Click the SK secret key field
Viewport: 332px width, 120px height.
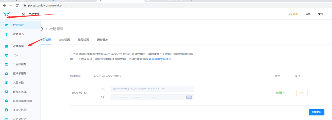[152, 97]
